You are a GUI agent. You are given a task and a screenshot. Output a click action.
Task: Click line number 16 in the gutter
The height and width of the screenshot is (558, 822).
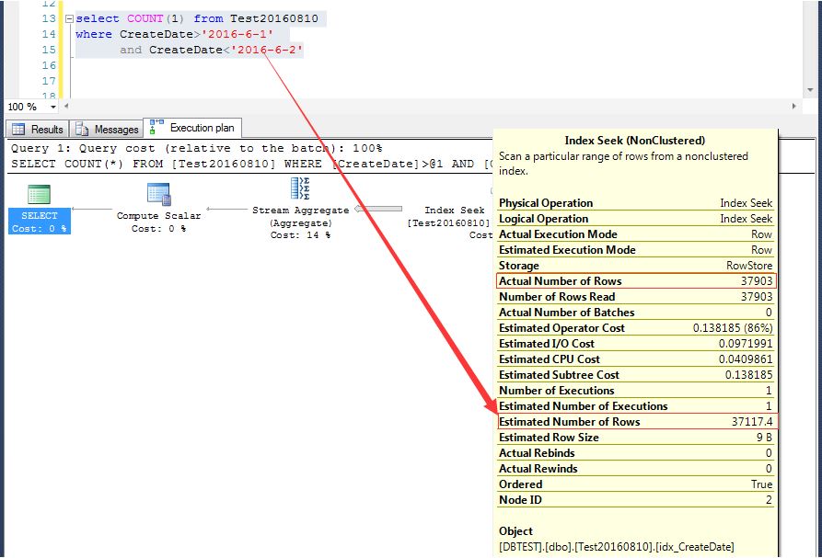49,65
